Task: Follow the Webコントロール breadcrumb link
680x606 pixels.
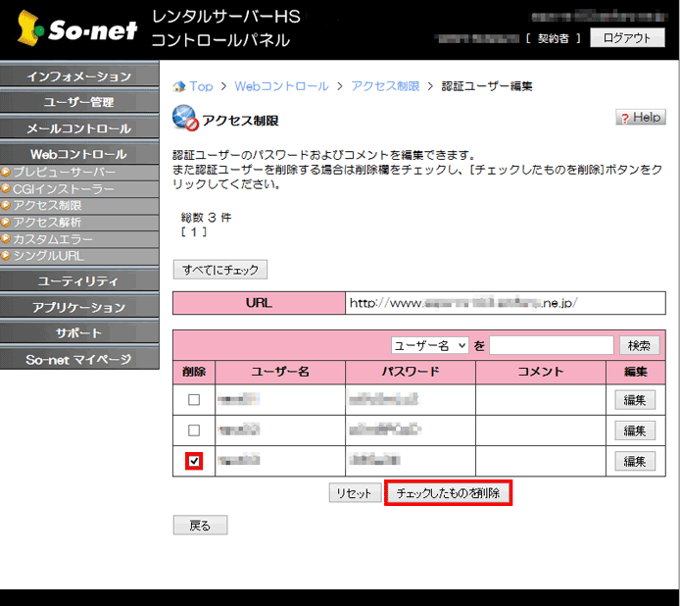Action: click(x=281, y=86)
